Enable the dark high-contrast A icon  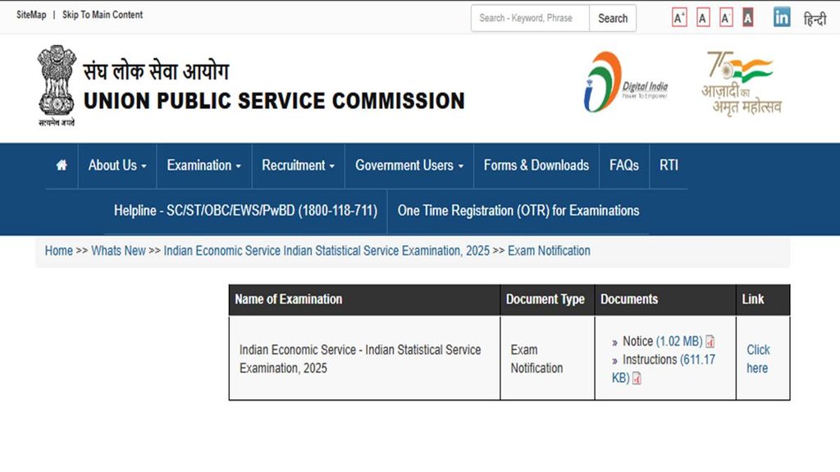747,18
